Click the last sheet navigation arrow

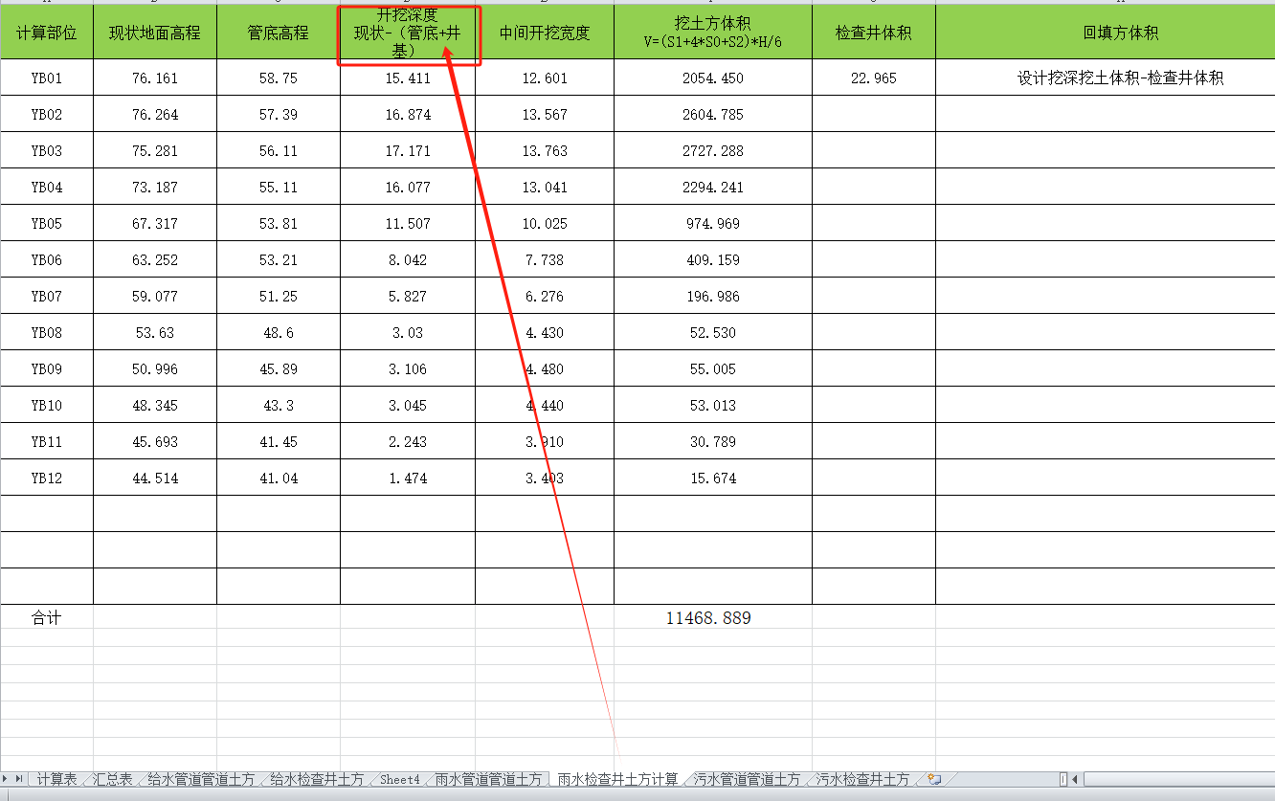pyautogui.click(x=20, y=779)
